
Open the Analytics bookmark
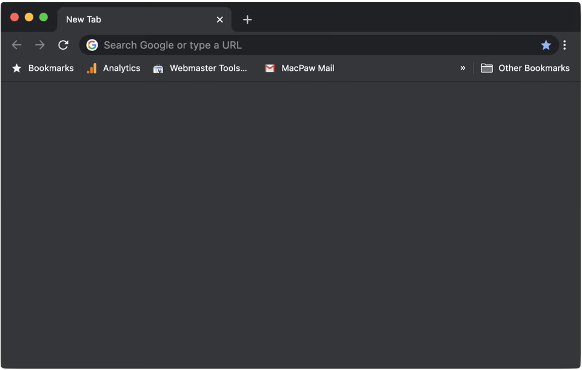(113, 68)
